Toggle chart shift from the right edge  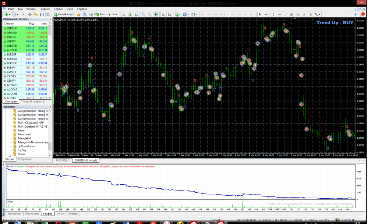169,14
